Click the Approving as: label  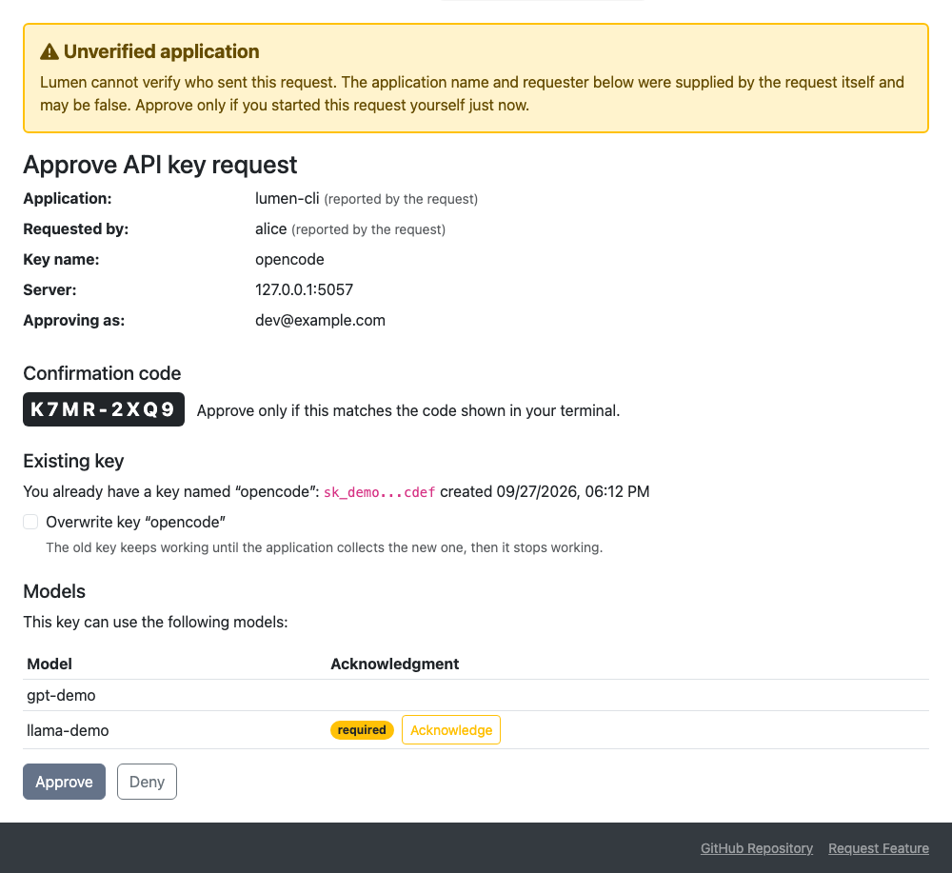click(74, 320)
